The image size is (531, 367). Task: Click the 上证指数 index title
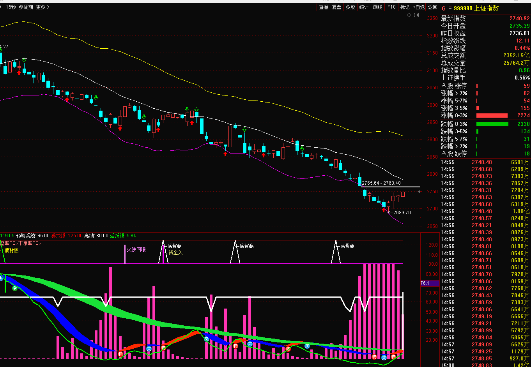[486, 8]
